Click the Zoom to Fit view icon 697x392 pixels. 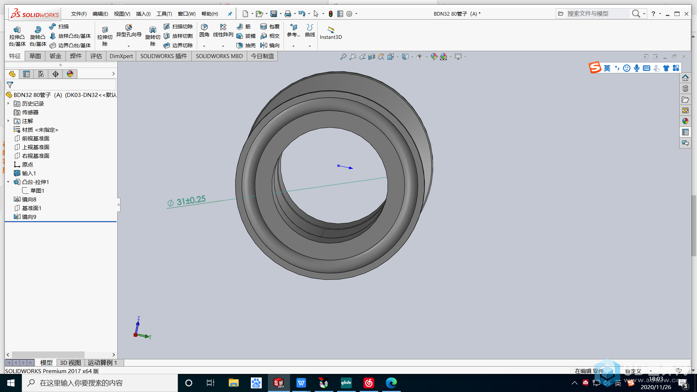343,57
